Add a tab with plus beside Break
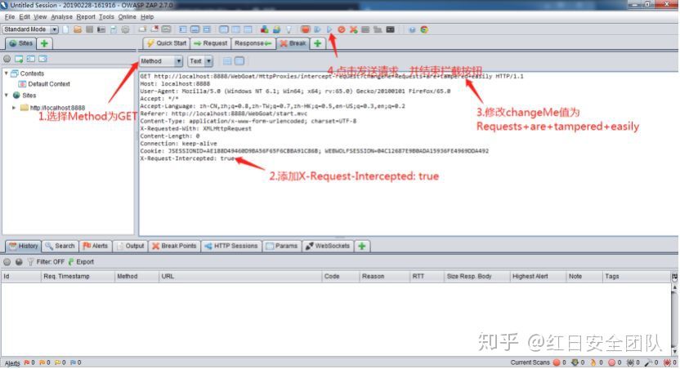This screenshot has height=369, width=680. [x=317, y=43]
